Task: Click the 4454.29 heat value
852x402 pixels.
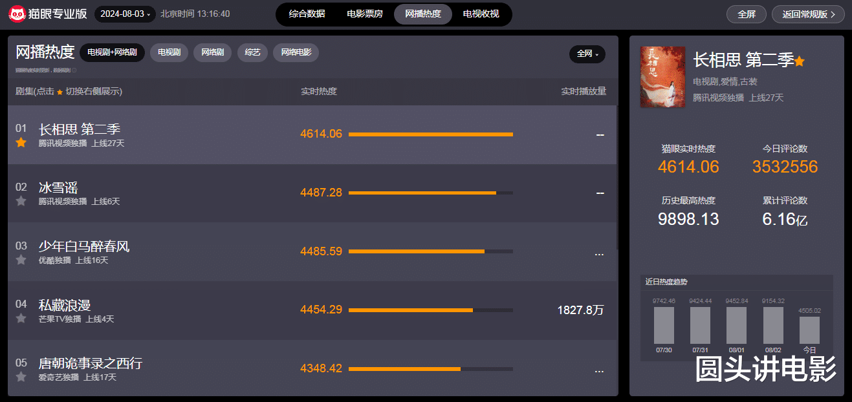Action: 321,310
